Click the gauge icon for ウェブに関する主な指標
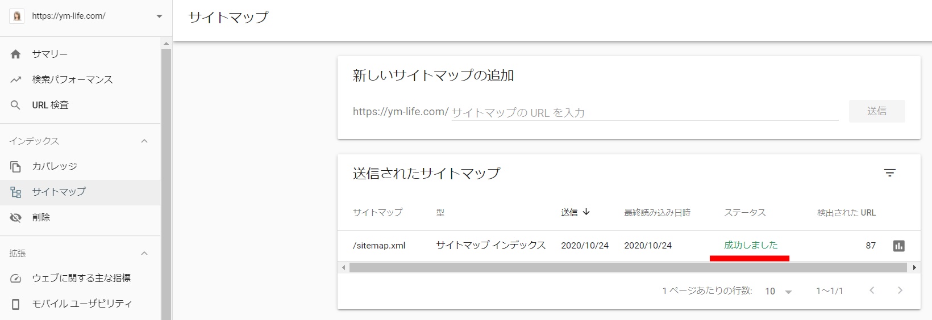The height and width of the screenshot is (320, 932). coord(16,278)
